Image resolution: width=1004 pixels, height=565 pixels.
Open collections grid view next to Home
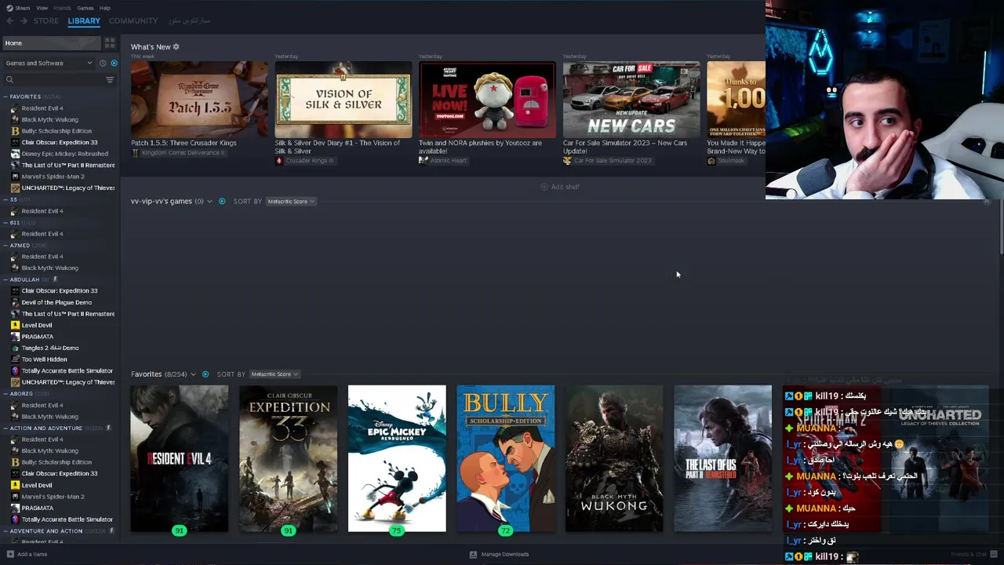click(x=110, y=43)
